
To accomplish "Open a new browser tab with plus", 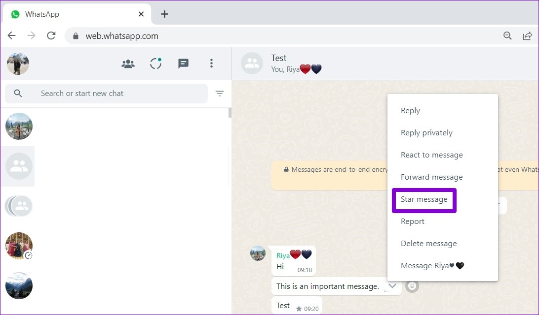I will coord(165,14).
